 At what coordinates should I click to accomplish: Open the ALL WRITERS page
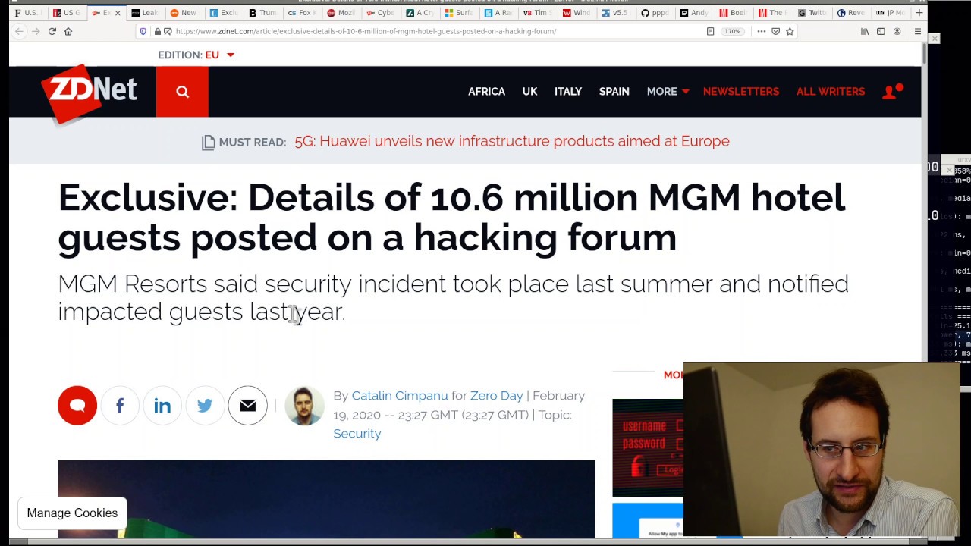[831, 91]
